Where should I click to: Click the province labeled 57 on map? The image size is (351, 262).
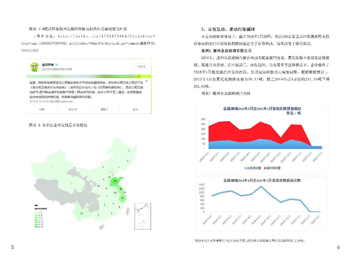click(123, 198)
